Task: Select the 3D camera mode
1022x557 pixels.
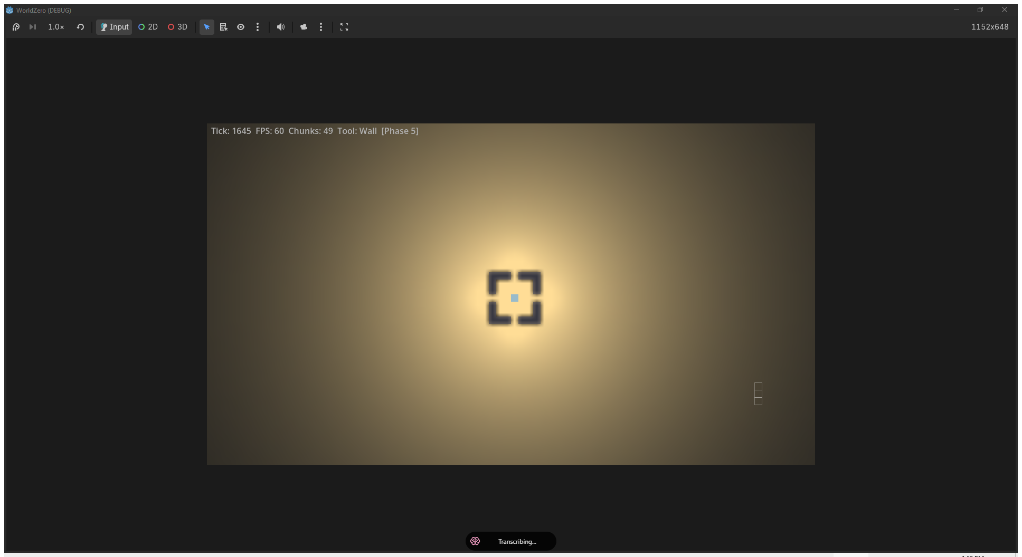Action: pyautogui.click(x=177, y=27)
